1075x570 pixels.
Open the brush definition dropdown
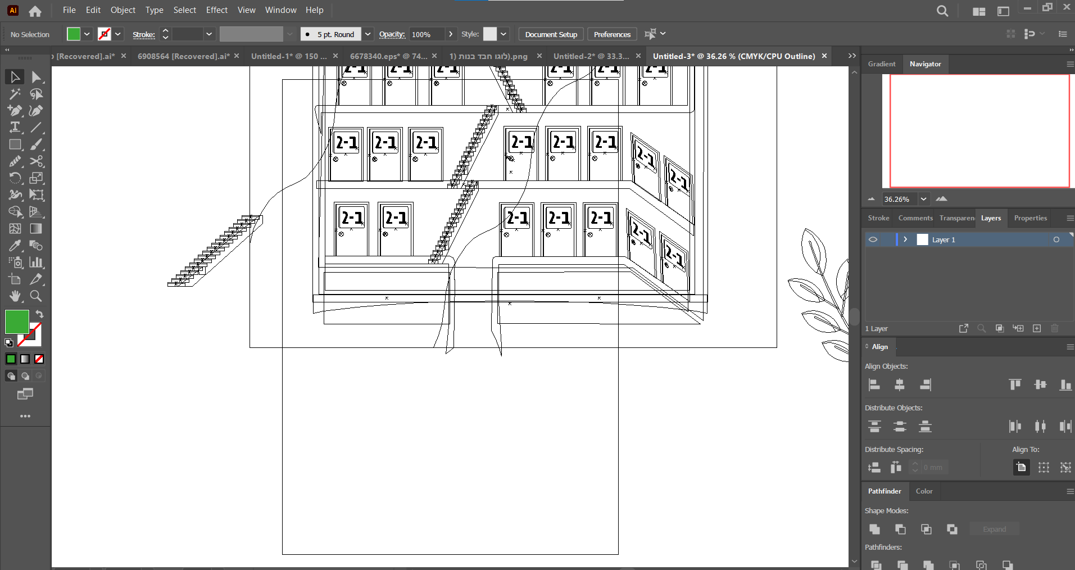pos(368,34)
